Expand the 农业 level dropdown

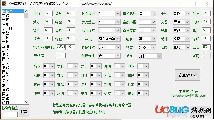72,66
